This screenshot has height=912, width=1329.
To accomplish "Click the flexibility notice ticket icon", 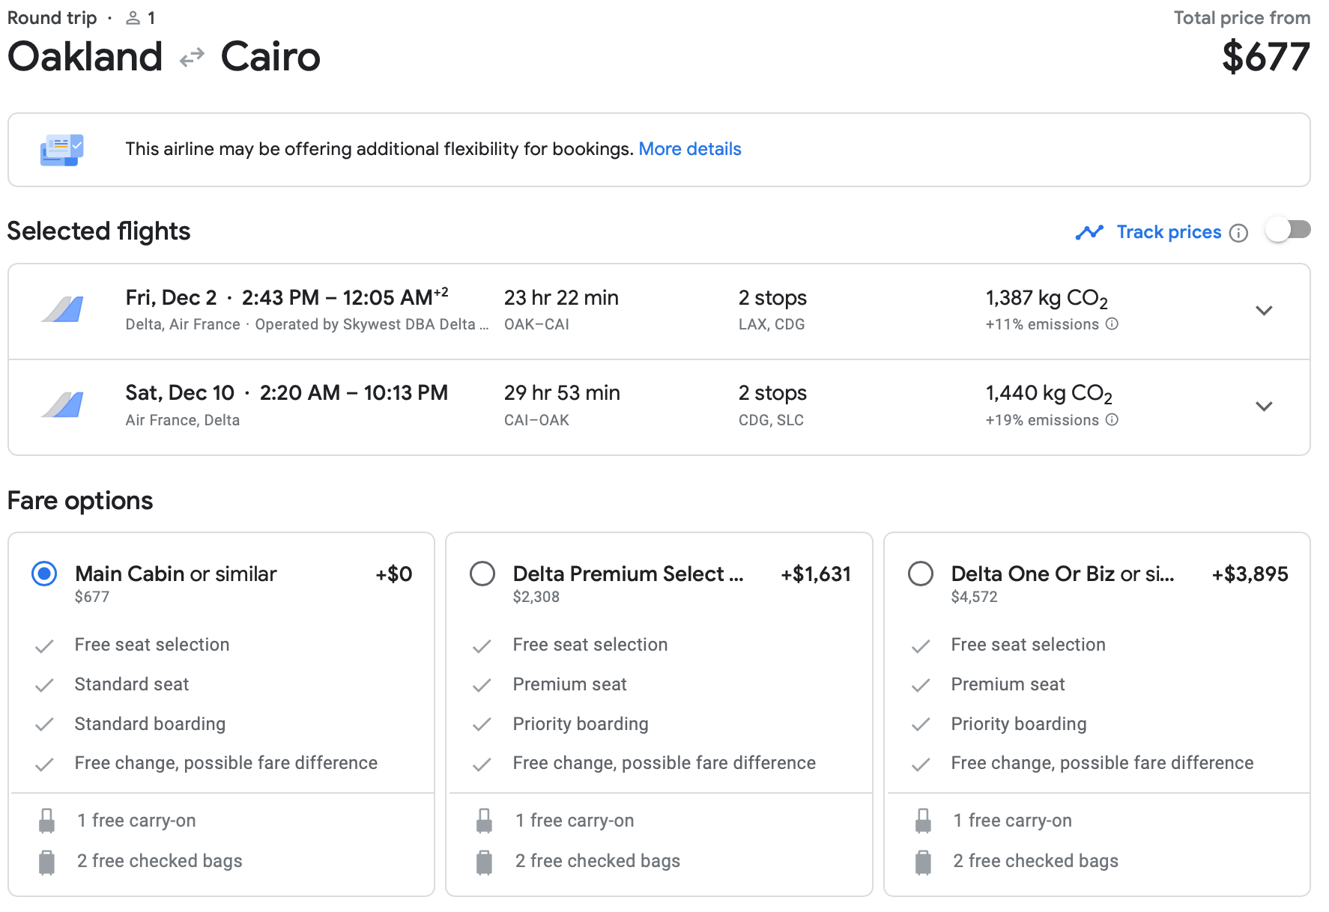I will 61,150.
